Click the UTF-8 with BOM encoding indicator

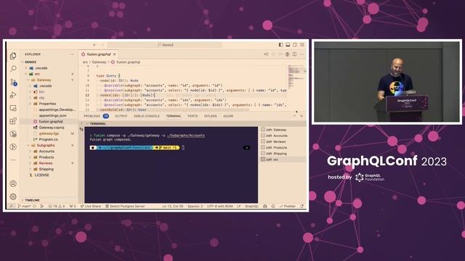click(220, 206)
